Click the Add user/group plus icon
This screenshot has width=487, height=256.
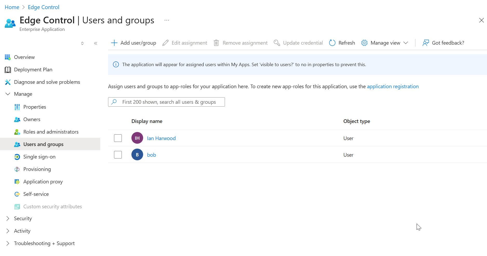tap(114, 43)
